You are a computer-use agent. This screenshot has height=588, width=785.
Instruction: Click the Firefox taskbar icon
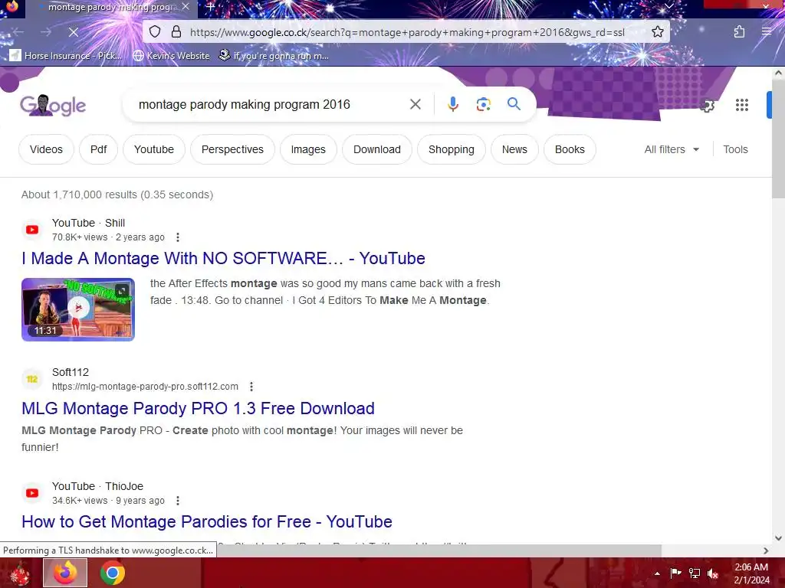tap(65, 573)
